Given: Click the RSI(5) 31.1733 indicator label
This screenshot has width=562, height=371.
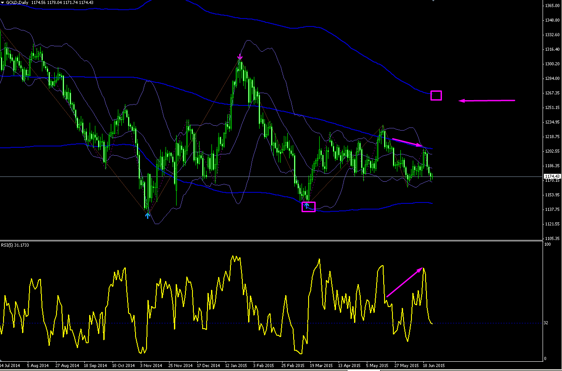Looking at the screenshot, I should tap(15, 245).
